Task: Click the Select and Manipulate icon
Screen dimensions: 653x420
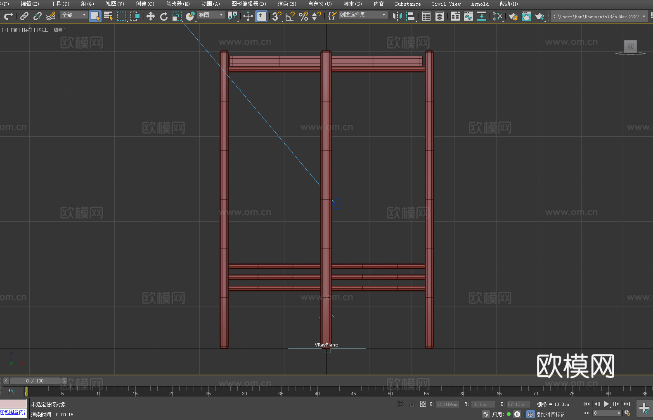Action: click(248, 16)
